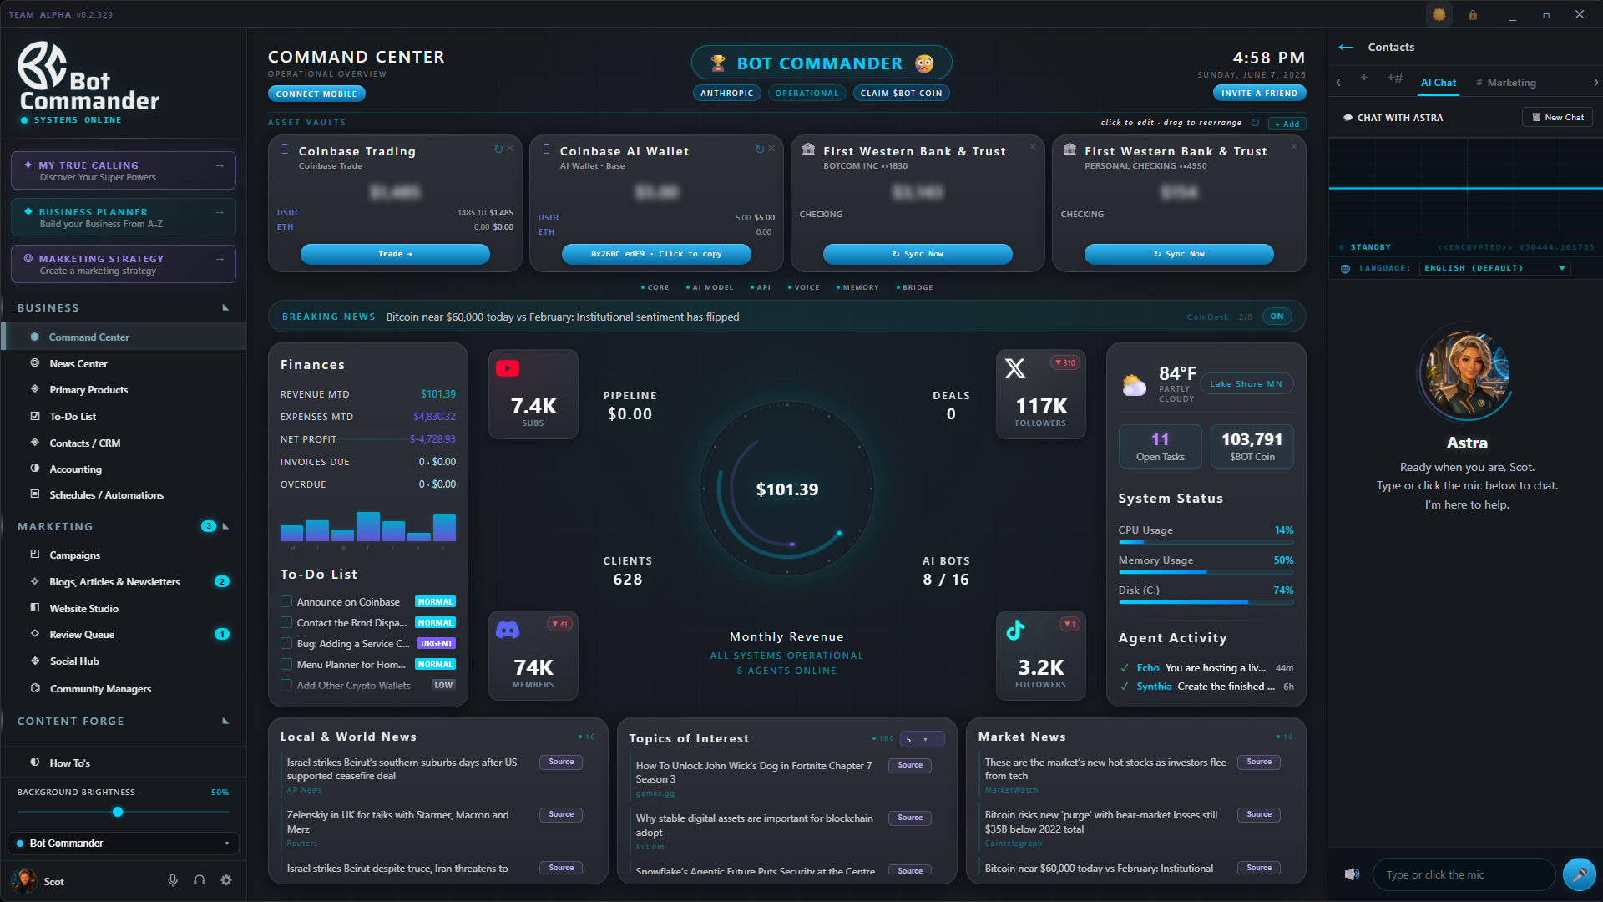This screenshot has height=902, width=1603.
Task: Click the Bot Commander logo
Action: point(89,77)
